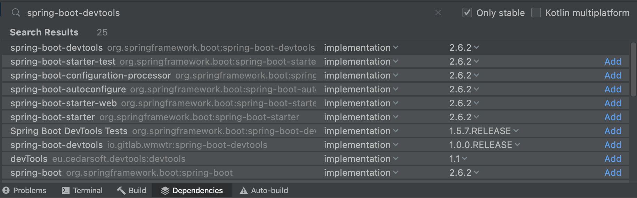The width and height of the screenshot is (637, 198).
Task: Clear the search field with X icon
Action: pos(438,13)
